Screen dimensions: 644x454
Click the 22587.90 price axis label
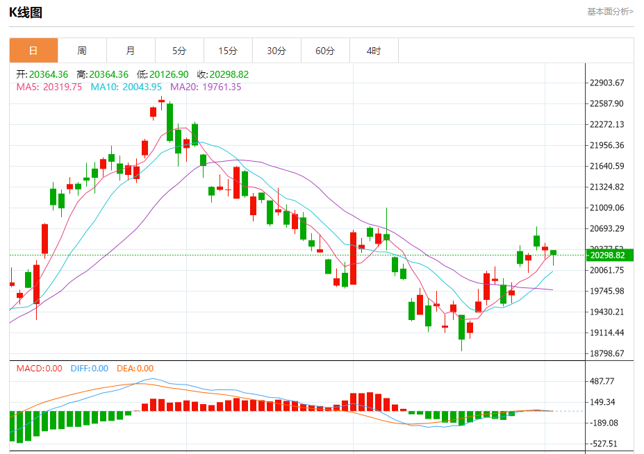pos(607,103)
